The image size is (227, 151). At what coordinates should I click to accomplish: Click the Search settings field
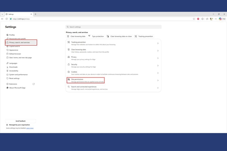113,27
